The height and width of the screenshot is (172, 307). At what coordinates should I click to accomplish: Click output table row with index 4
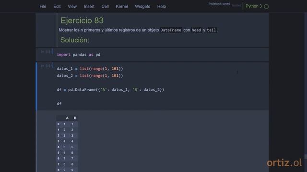(x=67, y=147)
